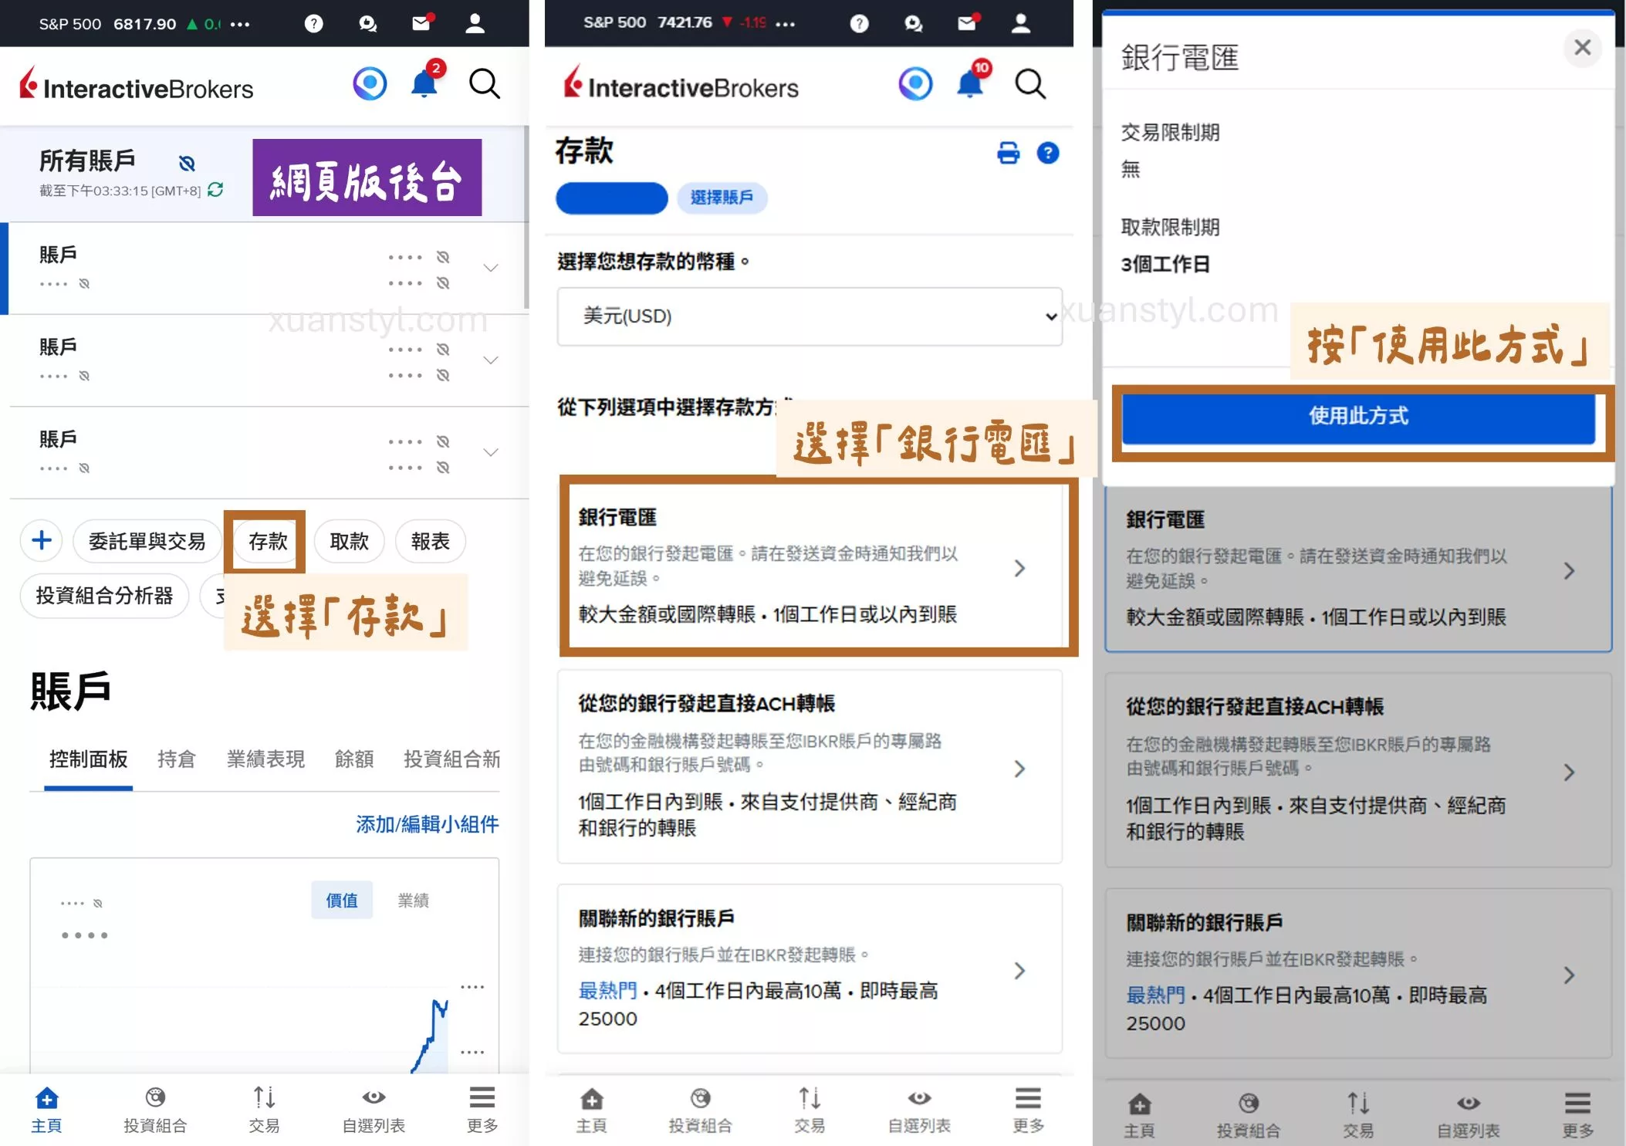This screenshot has height=1146, width=1626.
Task: Open help icon in left panel top bar
Action: click(x=313, y=24)
